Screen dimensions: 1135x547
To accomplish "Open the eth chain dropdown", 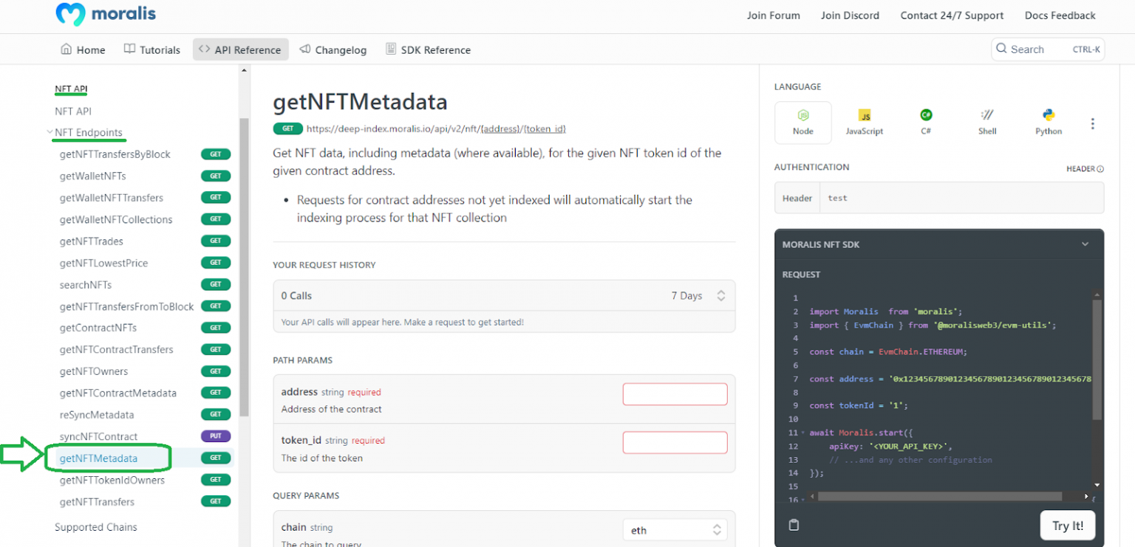I will (x=675, y=529).
